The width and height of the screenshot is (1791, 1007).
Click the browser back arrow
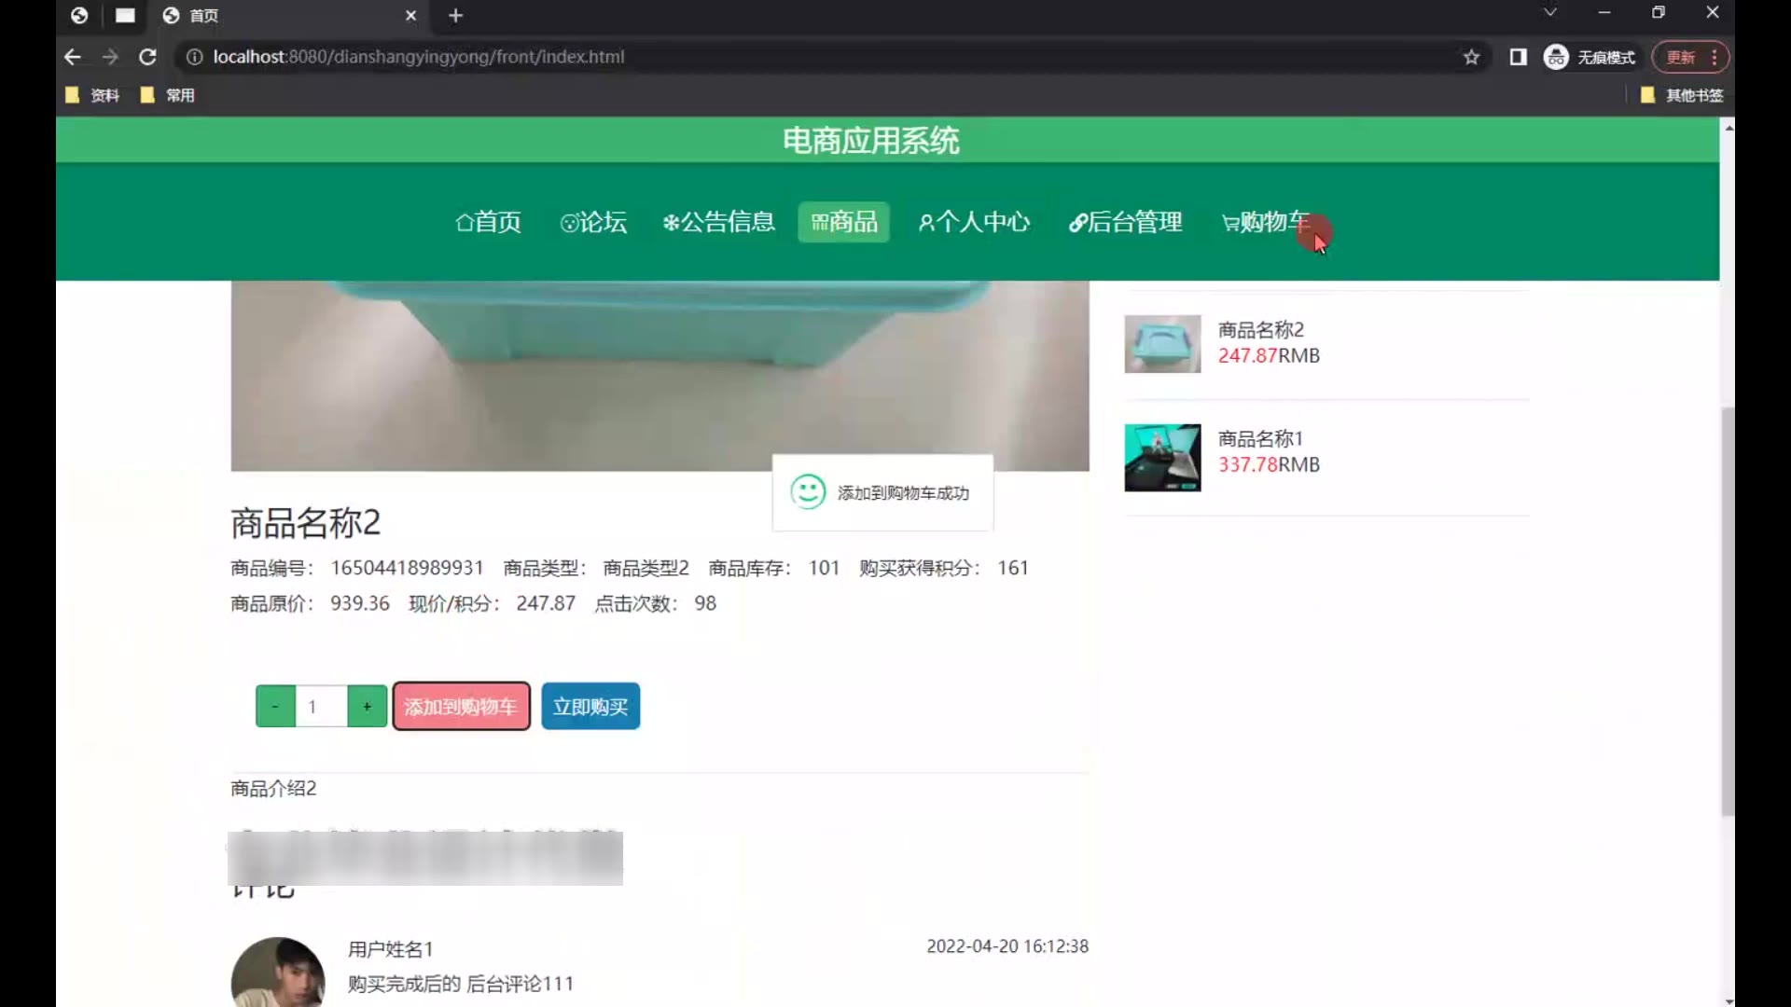(73, 57)
